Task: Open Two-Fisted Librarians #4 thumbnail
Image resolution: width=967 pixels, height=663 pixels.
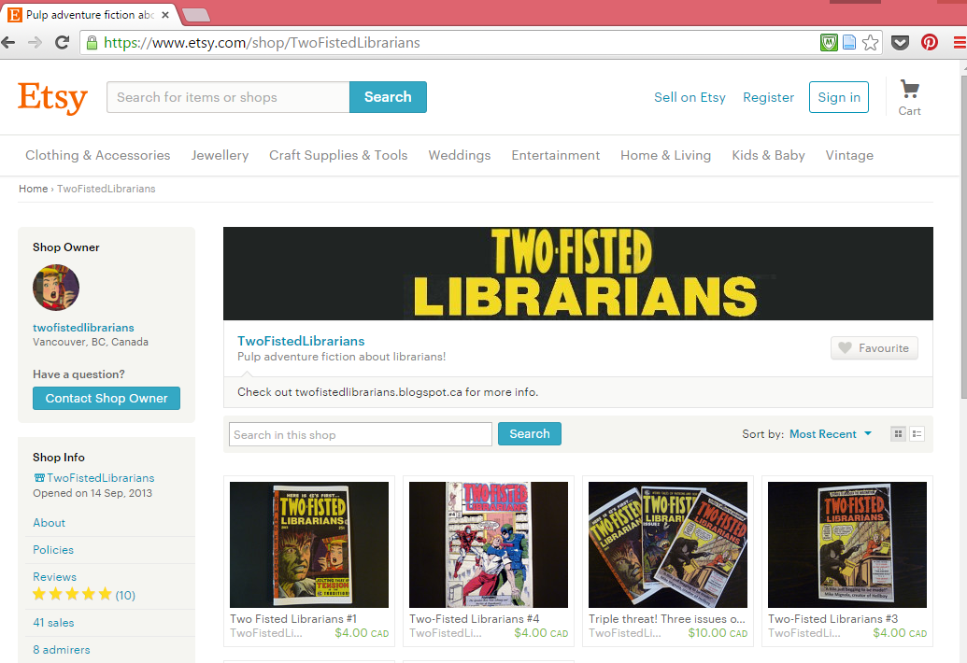Action: [489, 544]
